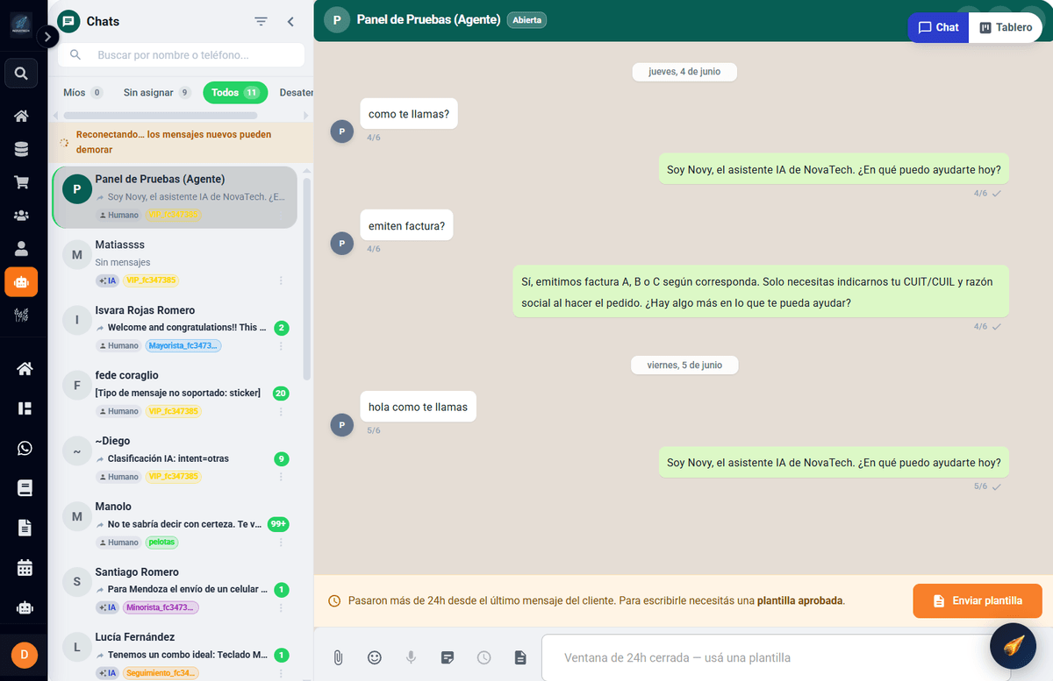Click the microphone voice message icon
This screenshot has width=1053, height=681.
[411, 657]
